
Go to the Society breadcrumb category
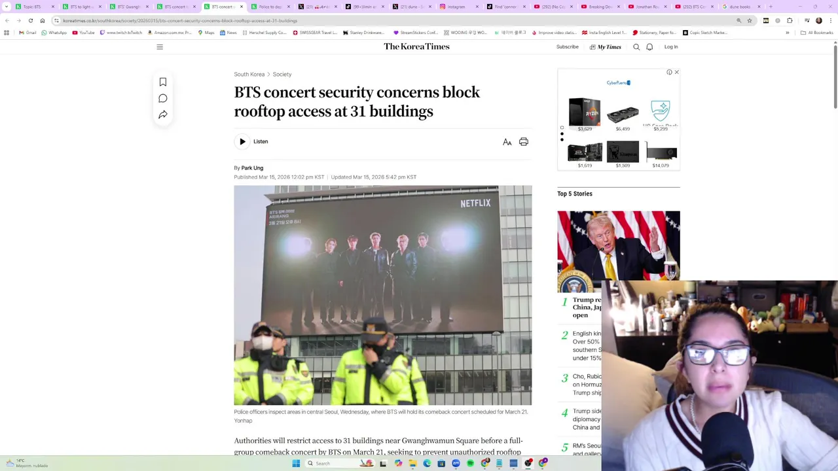(282, 75)
